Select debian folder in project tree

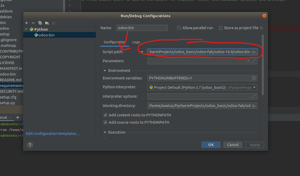(x=6, y=17)
